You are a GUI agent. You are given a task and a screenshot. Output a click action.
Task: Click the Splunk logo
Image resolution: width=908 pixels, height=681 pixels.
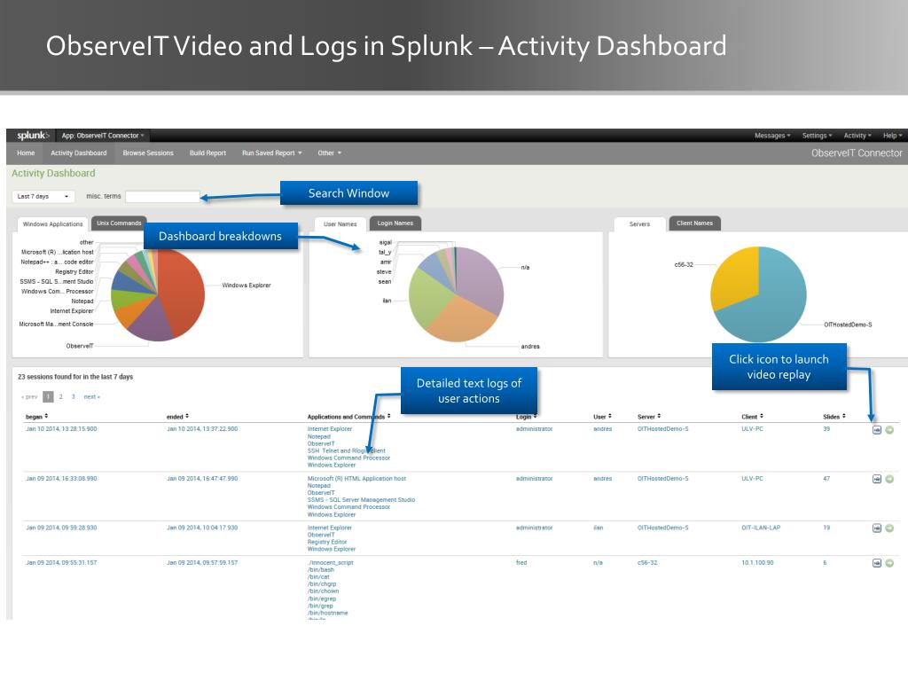point(33,136)
